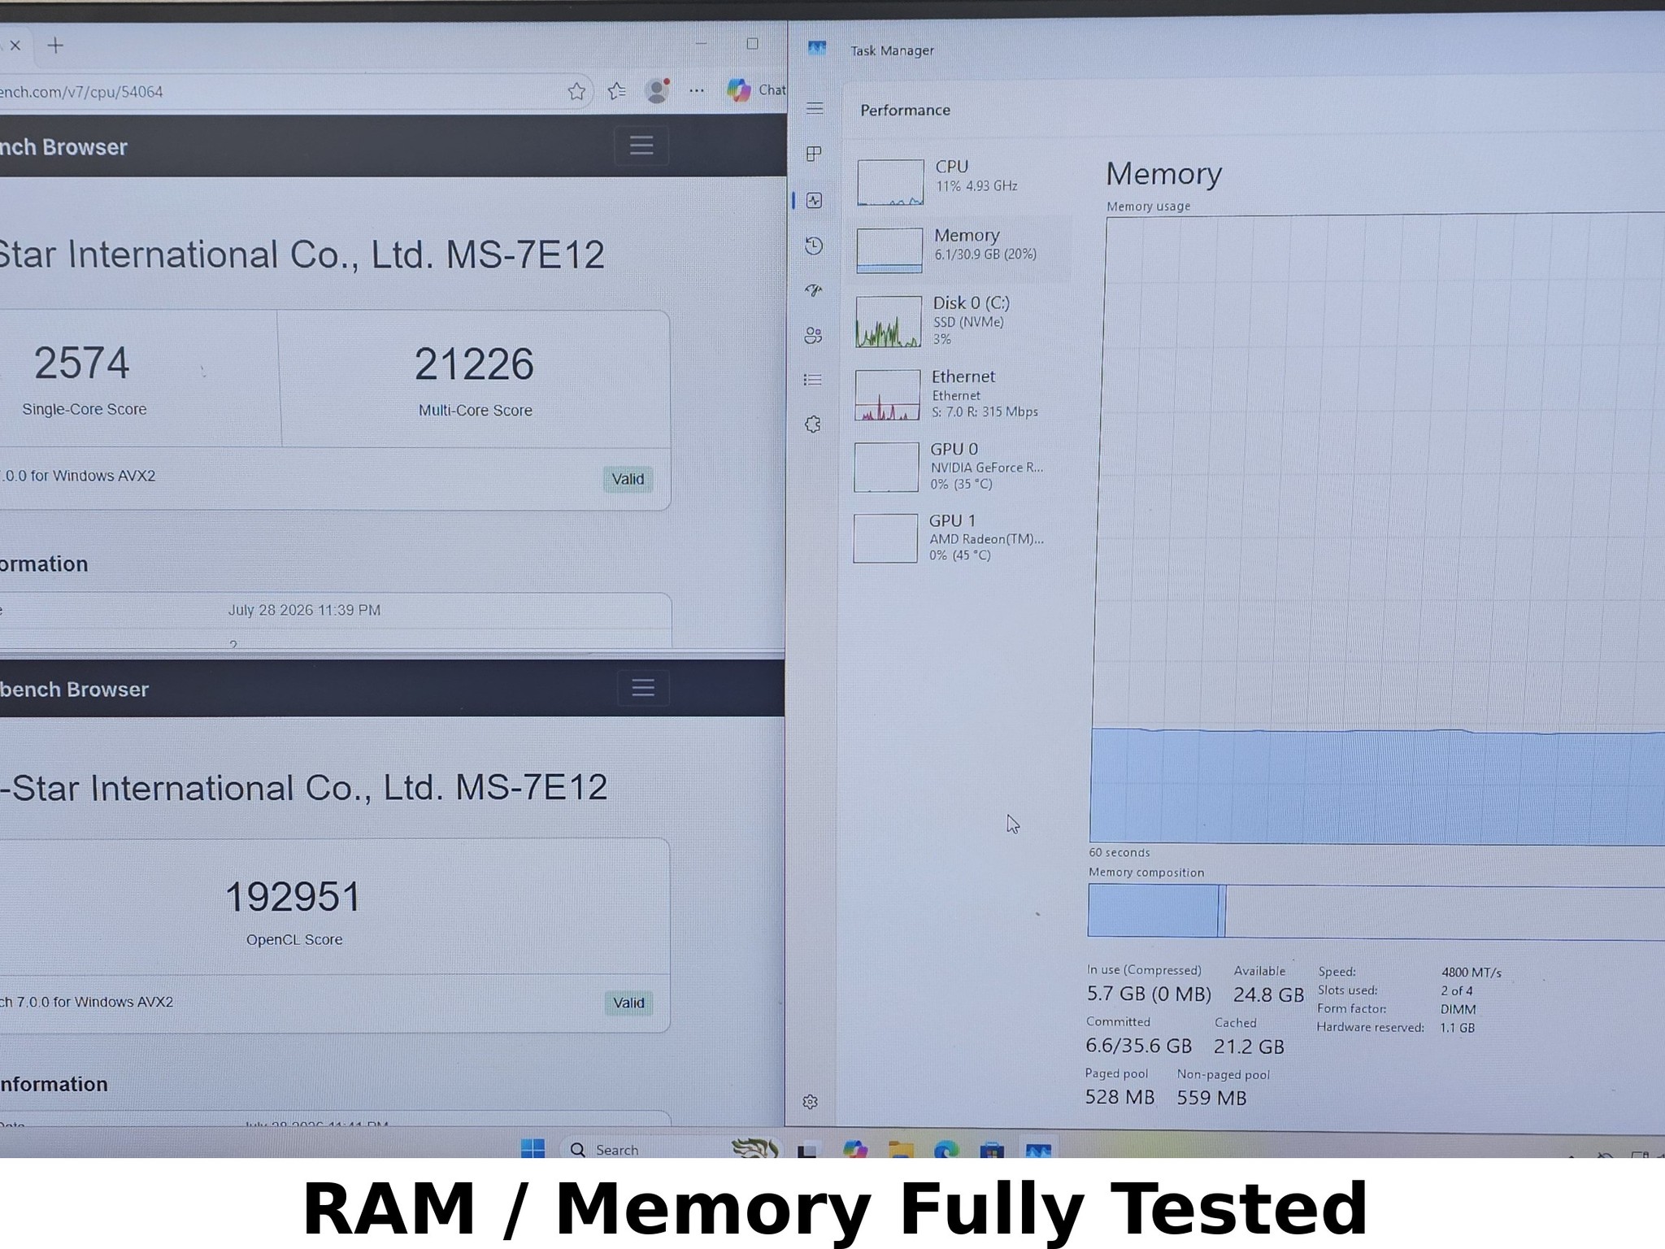Viewport: 1665px width, 1249px height.
Task: Open Copilot Chat in browser toolbar
Action: point(755,89)
